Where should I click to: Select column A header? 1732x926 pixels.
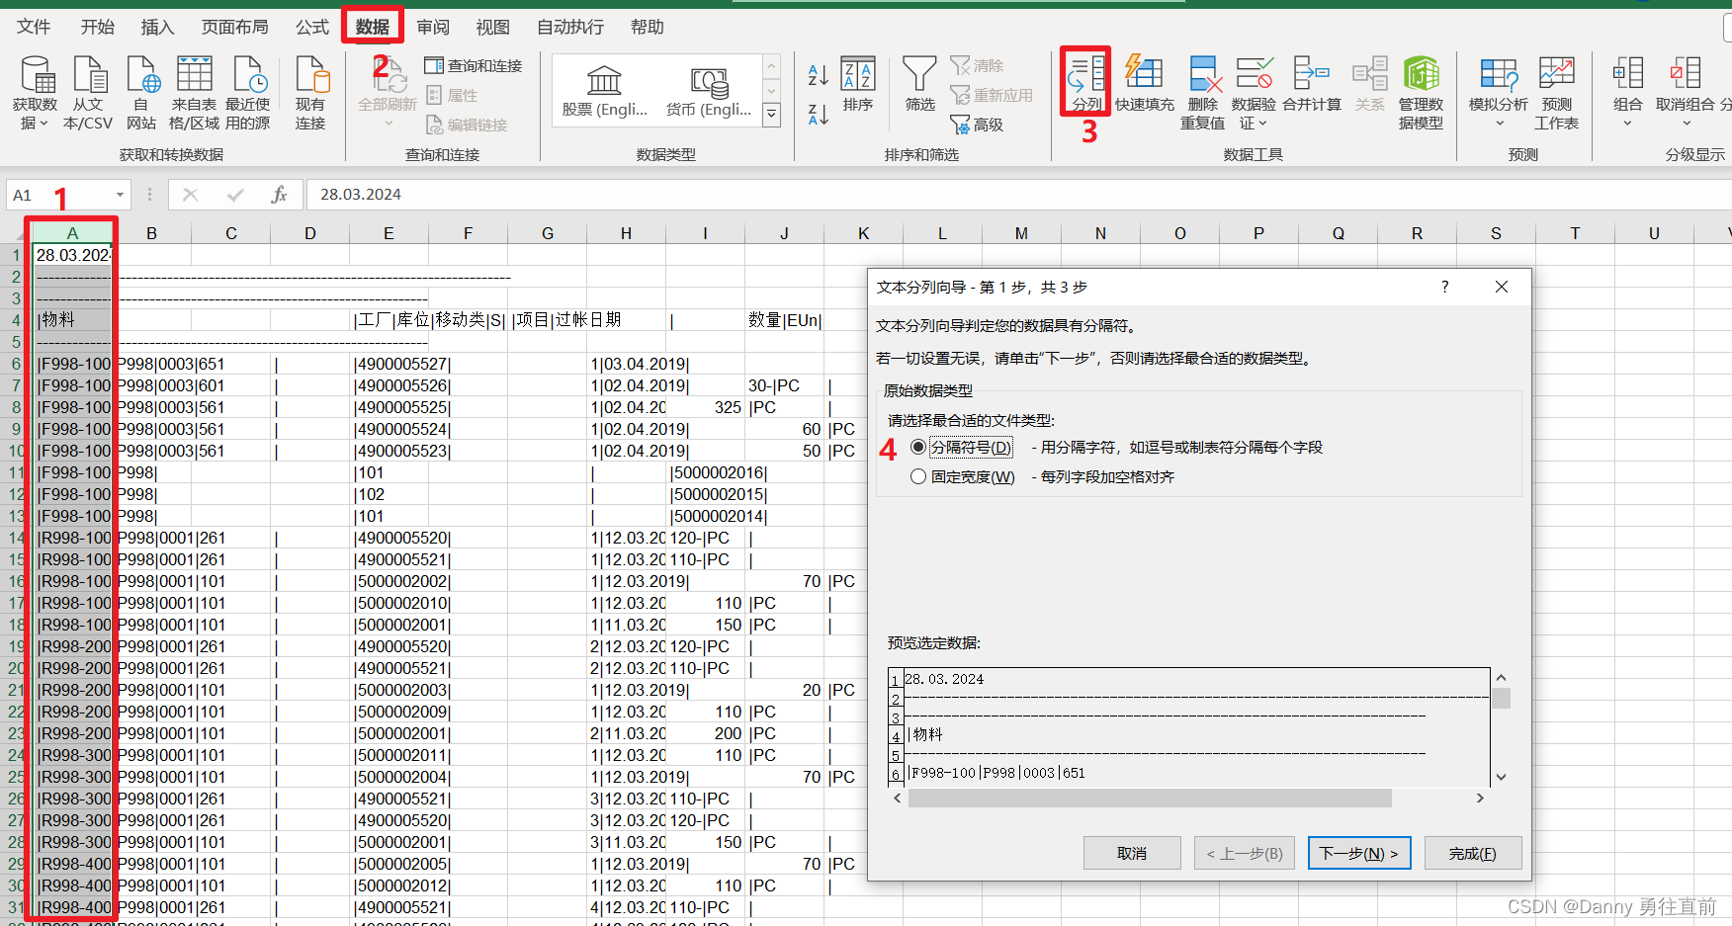(x=72, y=233)
